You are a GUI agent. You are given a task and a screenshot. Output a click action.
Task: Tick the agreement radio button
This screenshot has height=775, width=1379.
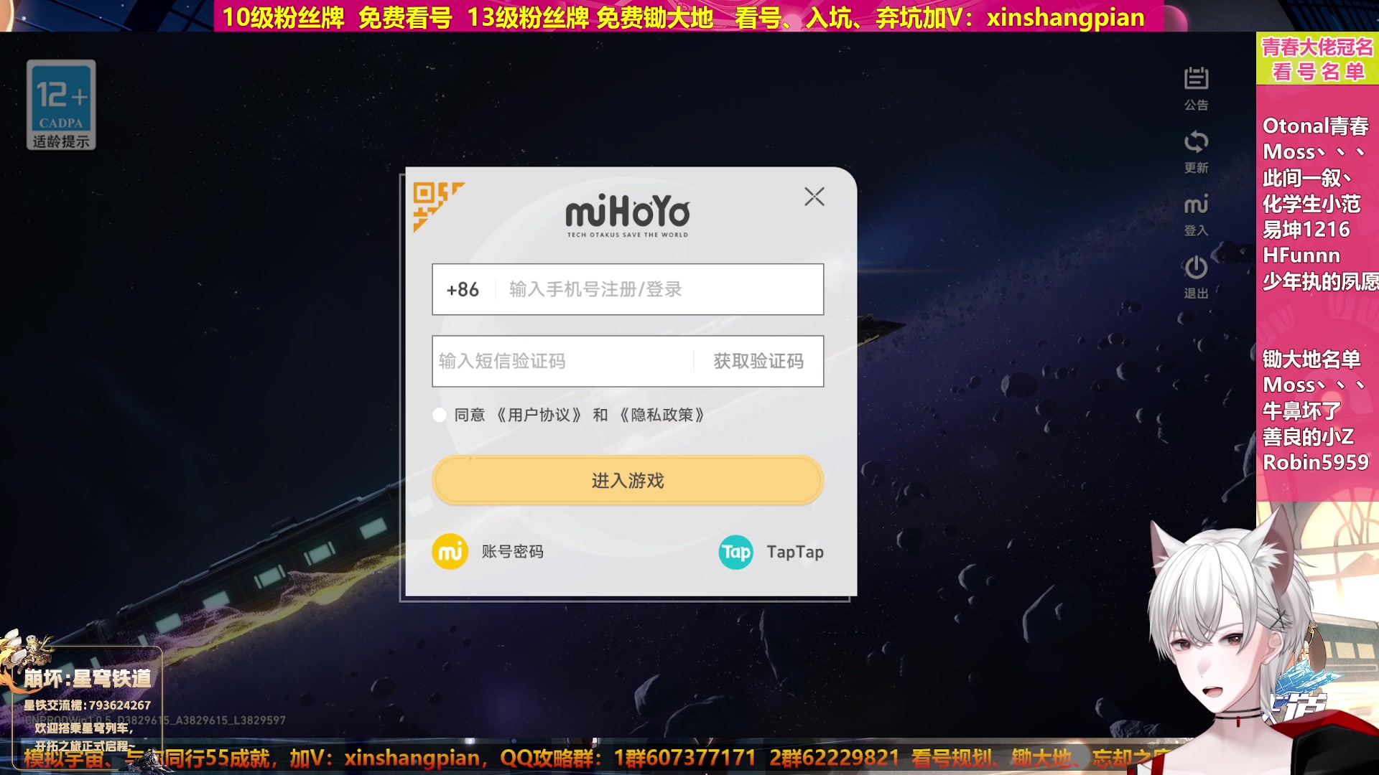click(x=440, y=415)
